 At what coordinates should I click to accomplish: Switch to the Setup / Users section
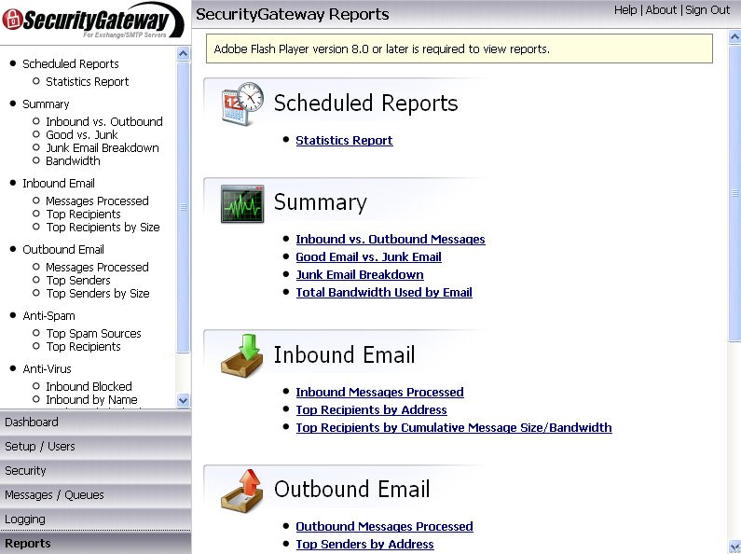[x=95, y=446]
